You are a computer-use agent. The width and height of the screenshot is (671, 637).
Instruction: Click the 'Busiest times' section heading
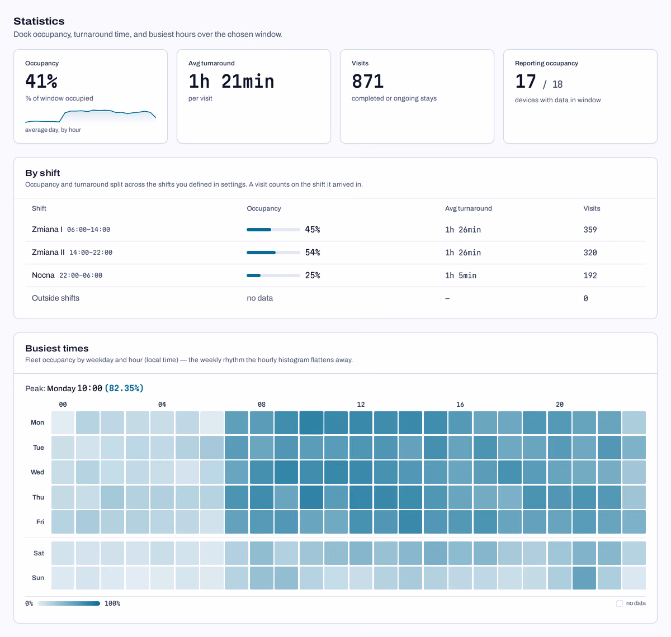point(57,348)
